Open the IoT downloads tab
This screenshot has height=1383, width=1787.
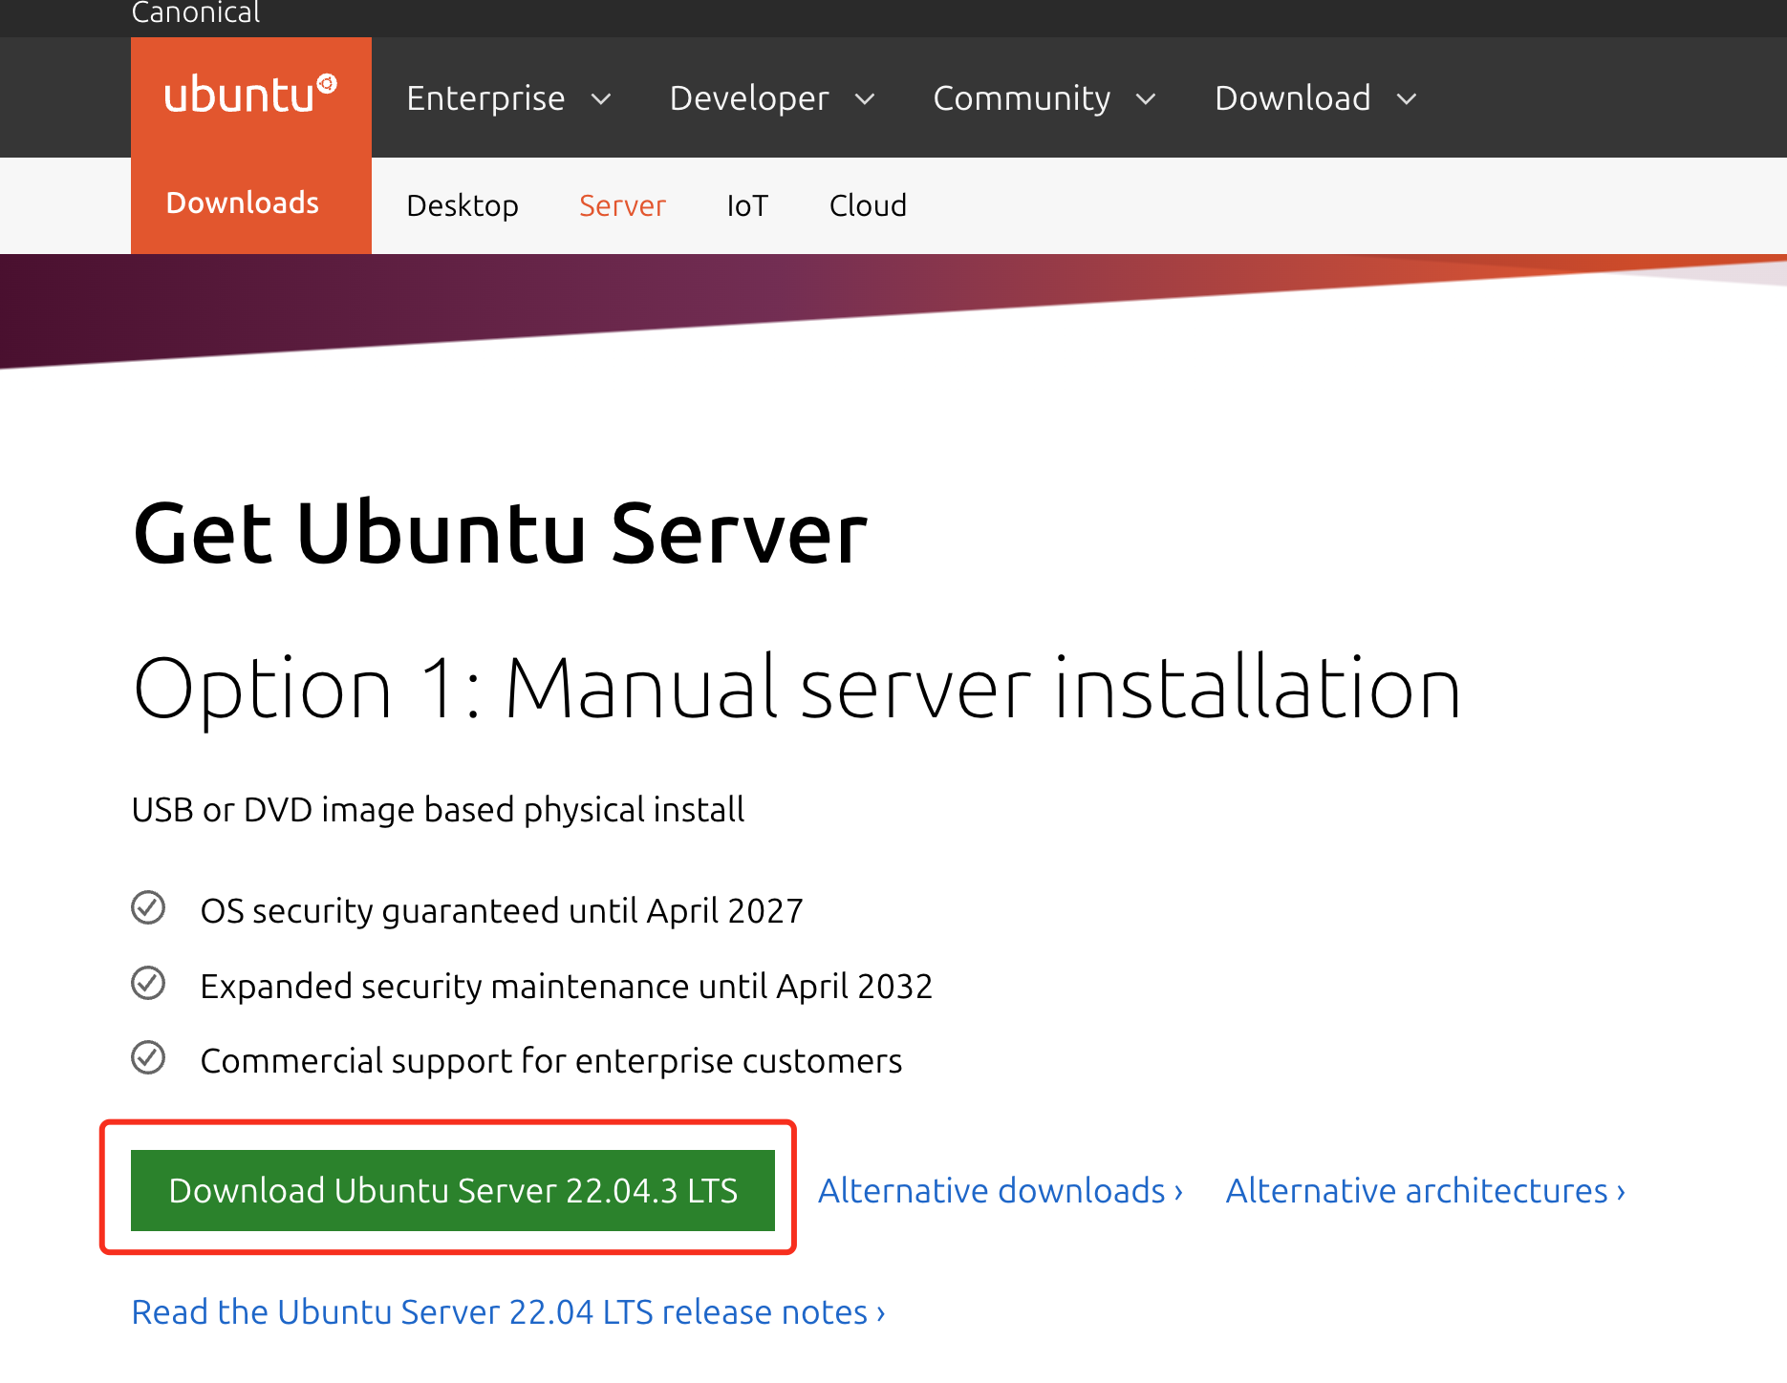click(x=747, y=204)
